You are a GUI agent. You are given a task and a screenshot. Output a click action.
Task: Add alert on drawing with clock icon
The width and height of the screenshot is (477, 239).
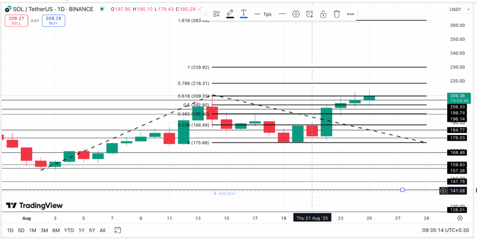[310, 14]
